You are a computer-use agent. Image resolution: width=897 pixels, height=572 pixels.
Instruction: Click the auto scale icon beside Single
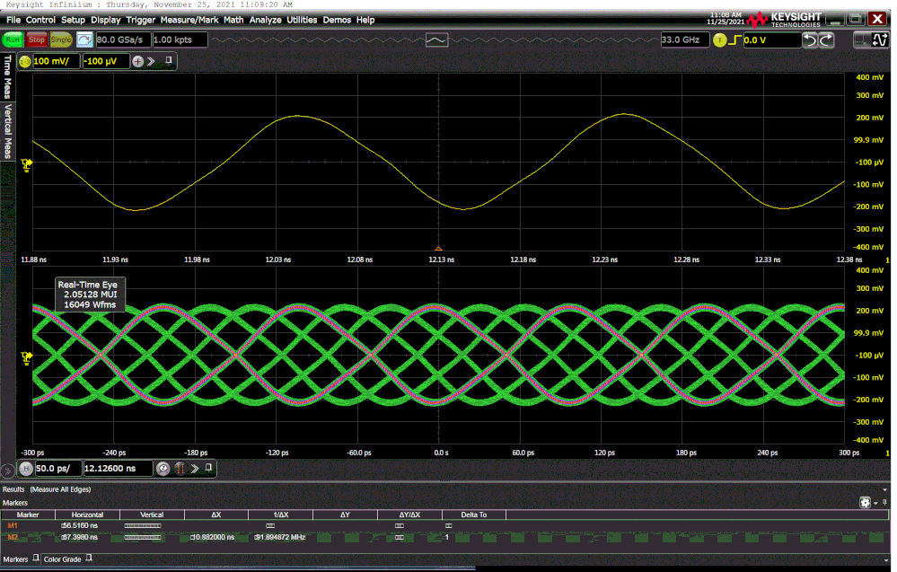(84, 40)
